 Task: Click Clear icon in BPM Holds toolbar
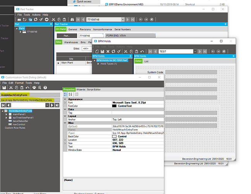pyautogui.click(x=119, y=52)
